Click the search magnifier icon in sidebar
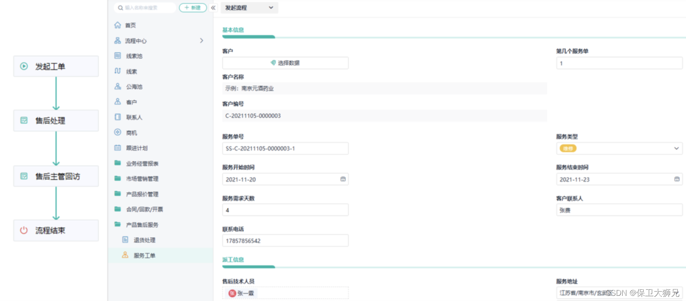 coord(121,8)
